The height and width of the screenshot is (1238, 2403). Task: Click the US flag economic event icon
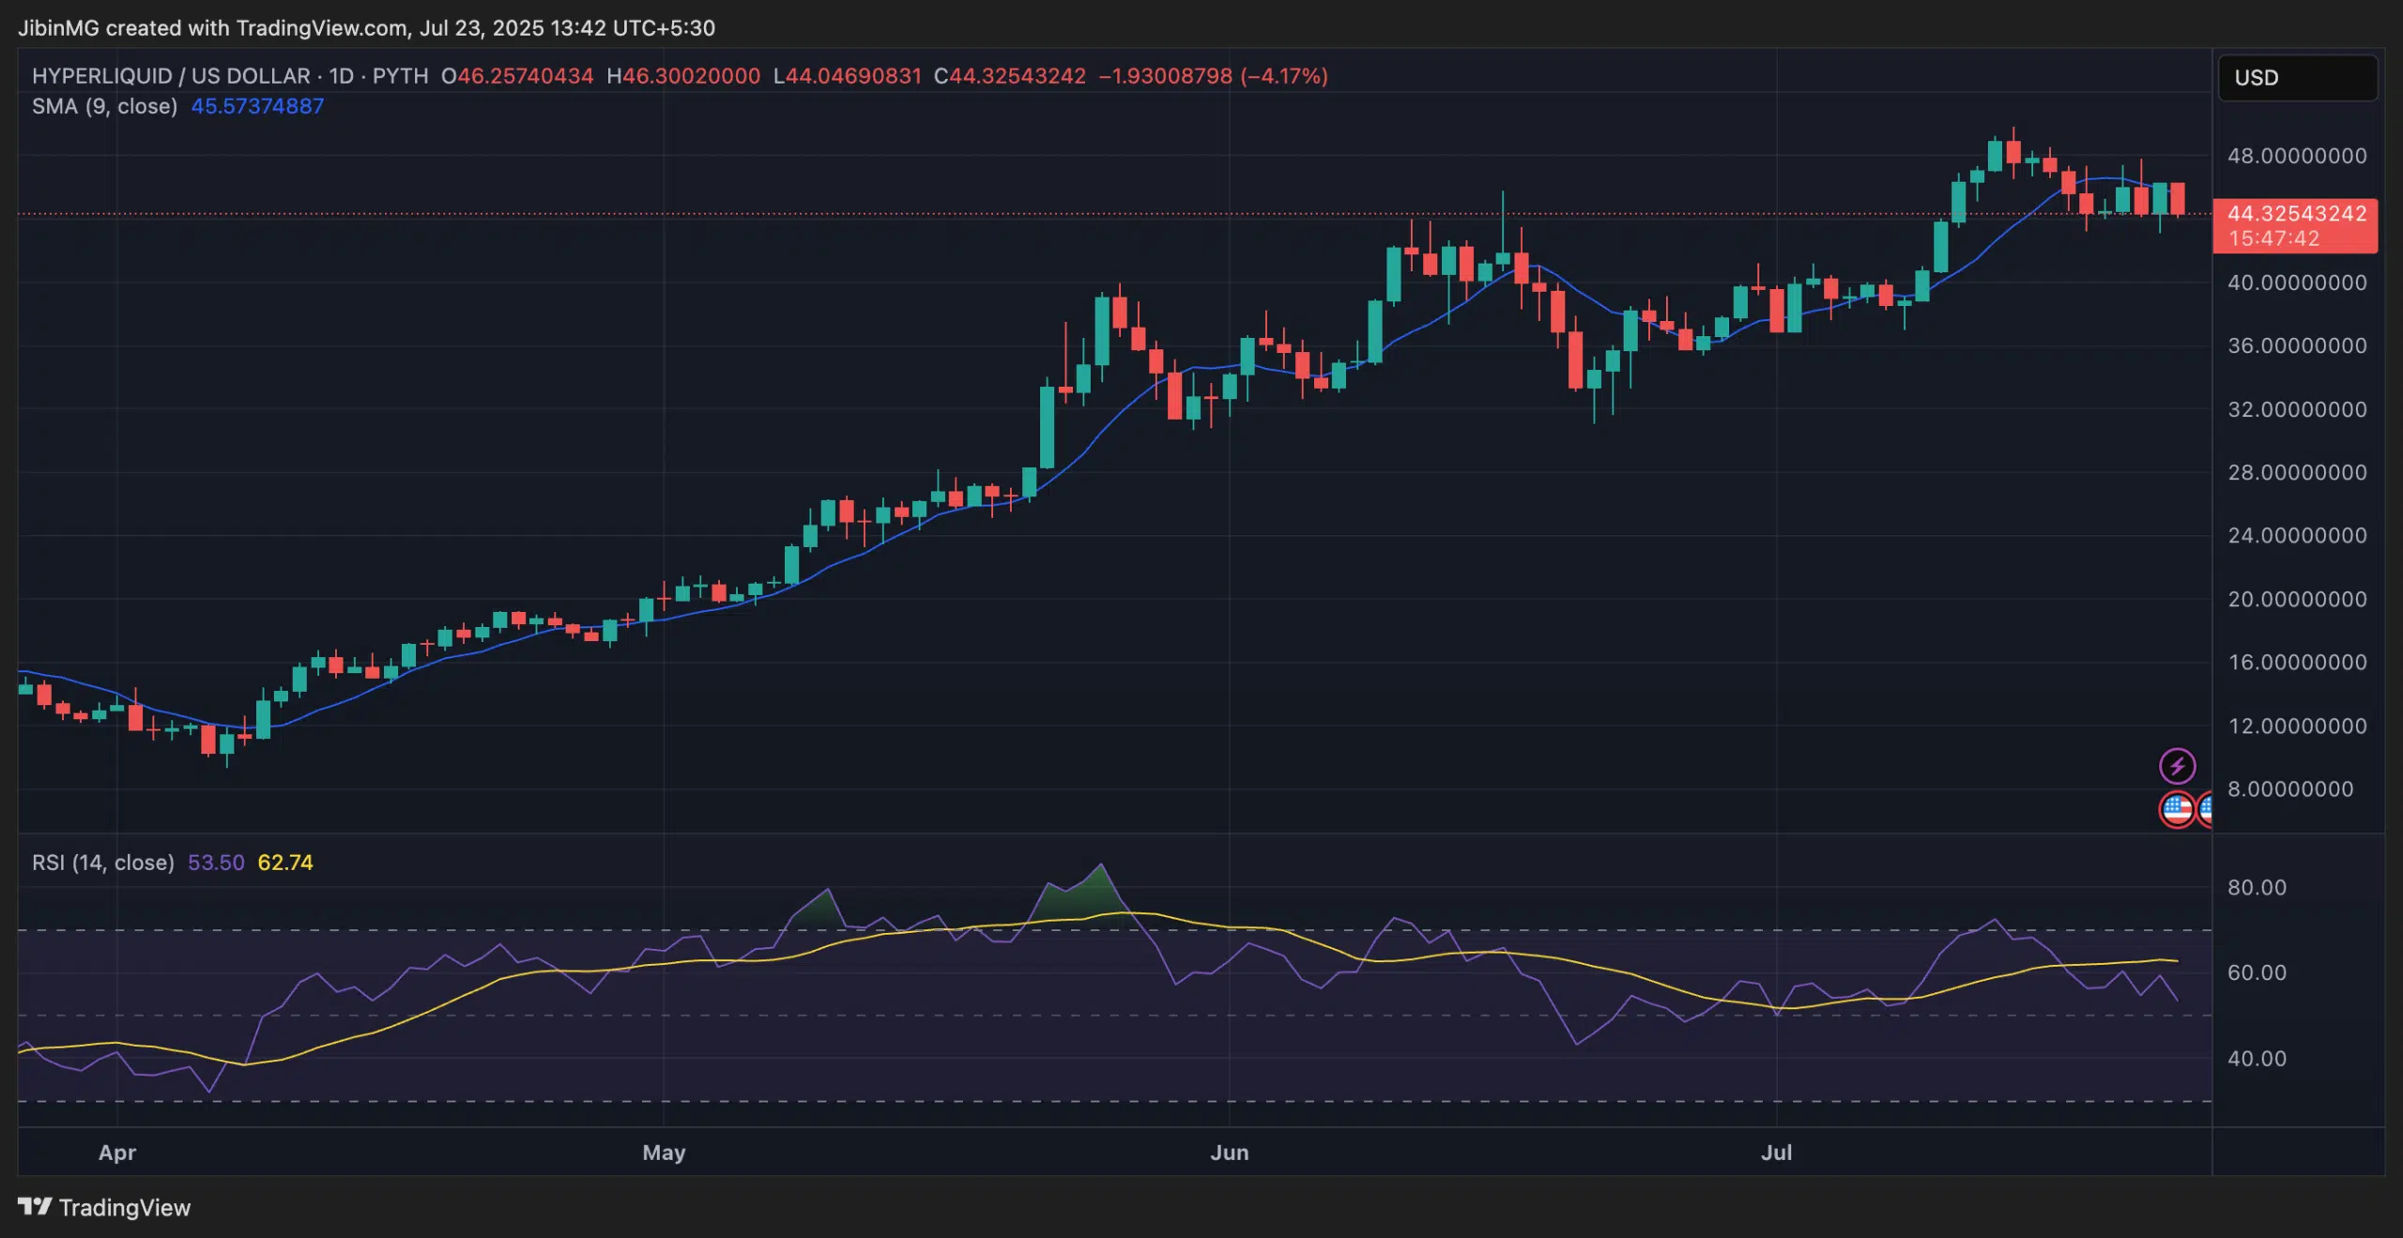tap(2177, 809)
